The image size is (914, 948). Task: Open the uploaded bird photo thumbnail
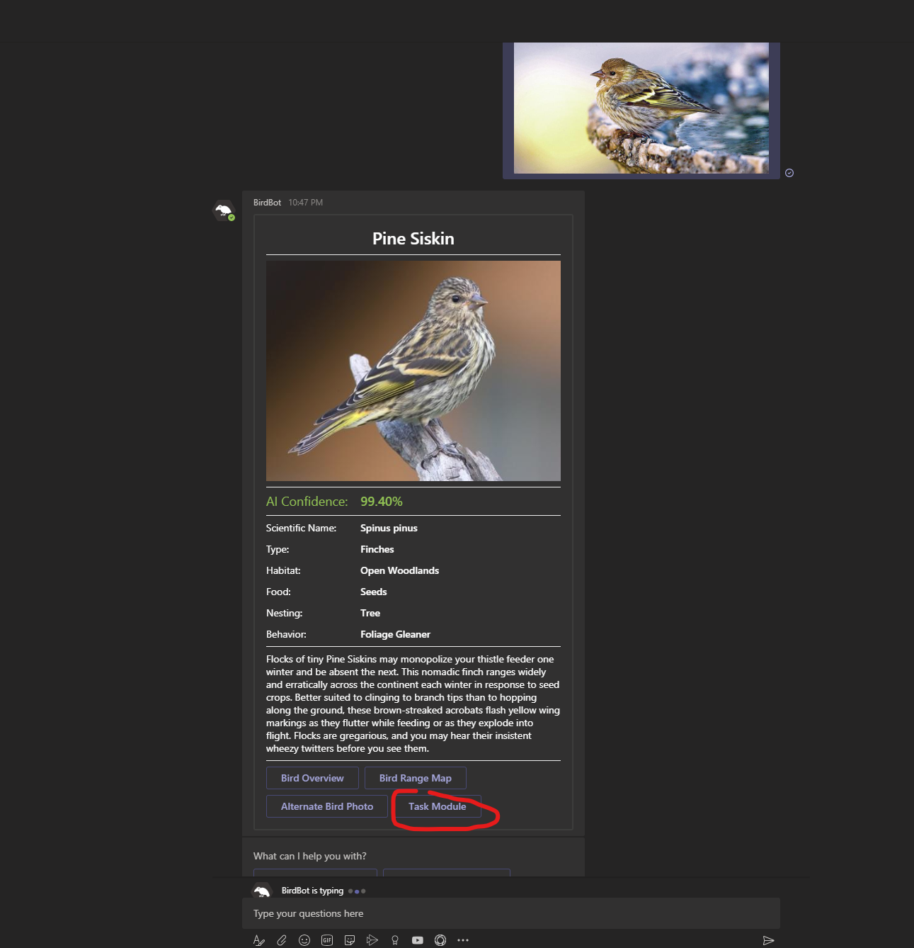[641, 108]
